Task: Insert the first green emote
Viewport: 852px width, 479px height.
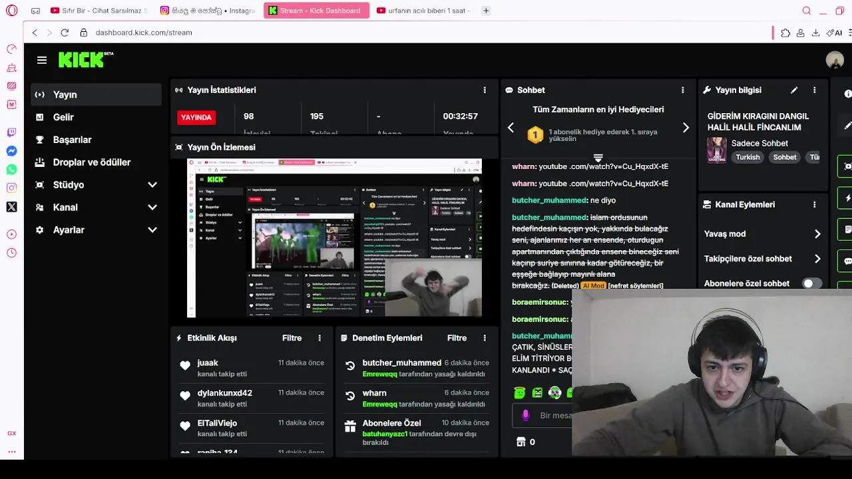Action: click(x=520, y=393)
